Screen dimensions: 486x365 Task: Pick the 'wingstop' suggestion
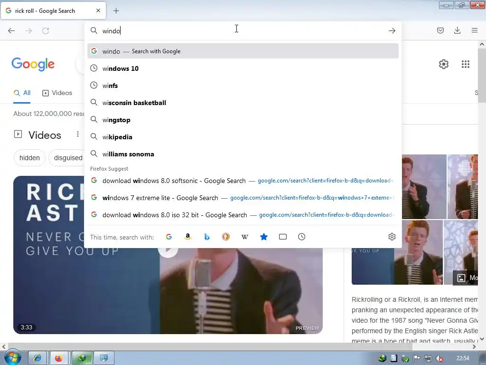[243, 120]
